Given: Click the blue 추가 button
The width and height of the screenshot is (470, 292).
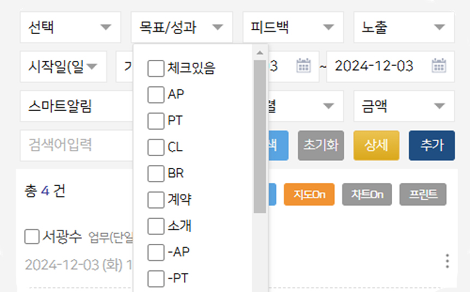Looking at the screenshot, I should click(x=431, y=145).
